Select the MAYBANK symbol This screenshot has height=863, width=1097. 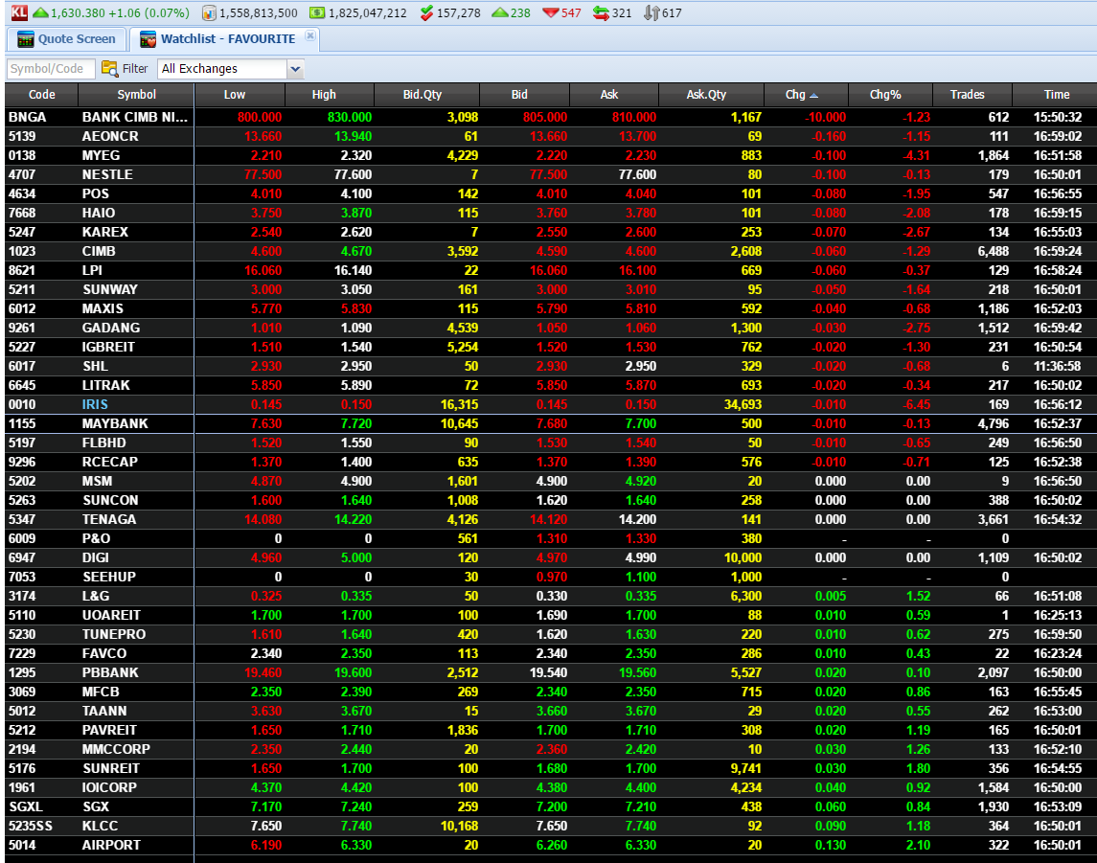point(115,423)
